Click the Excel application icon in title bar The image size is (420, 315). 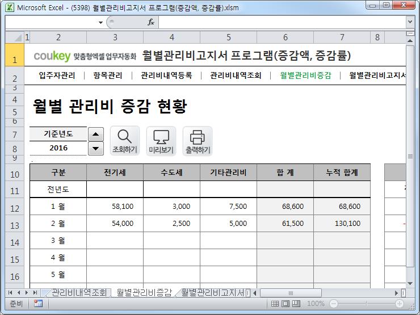click(x=10, y=7)
